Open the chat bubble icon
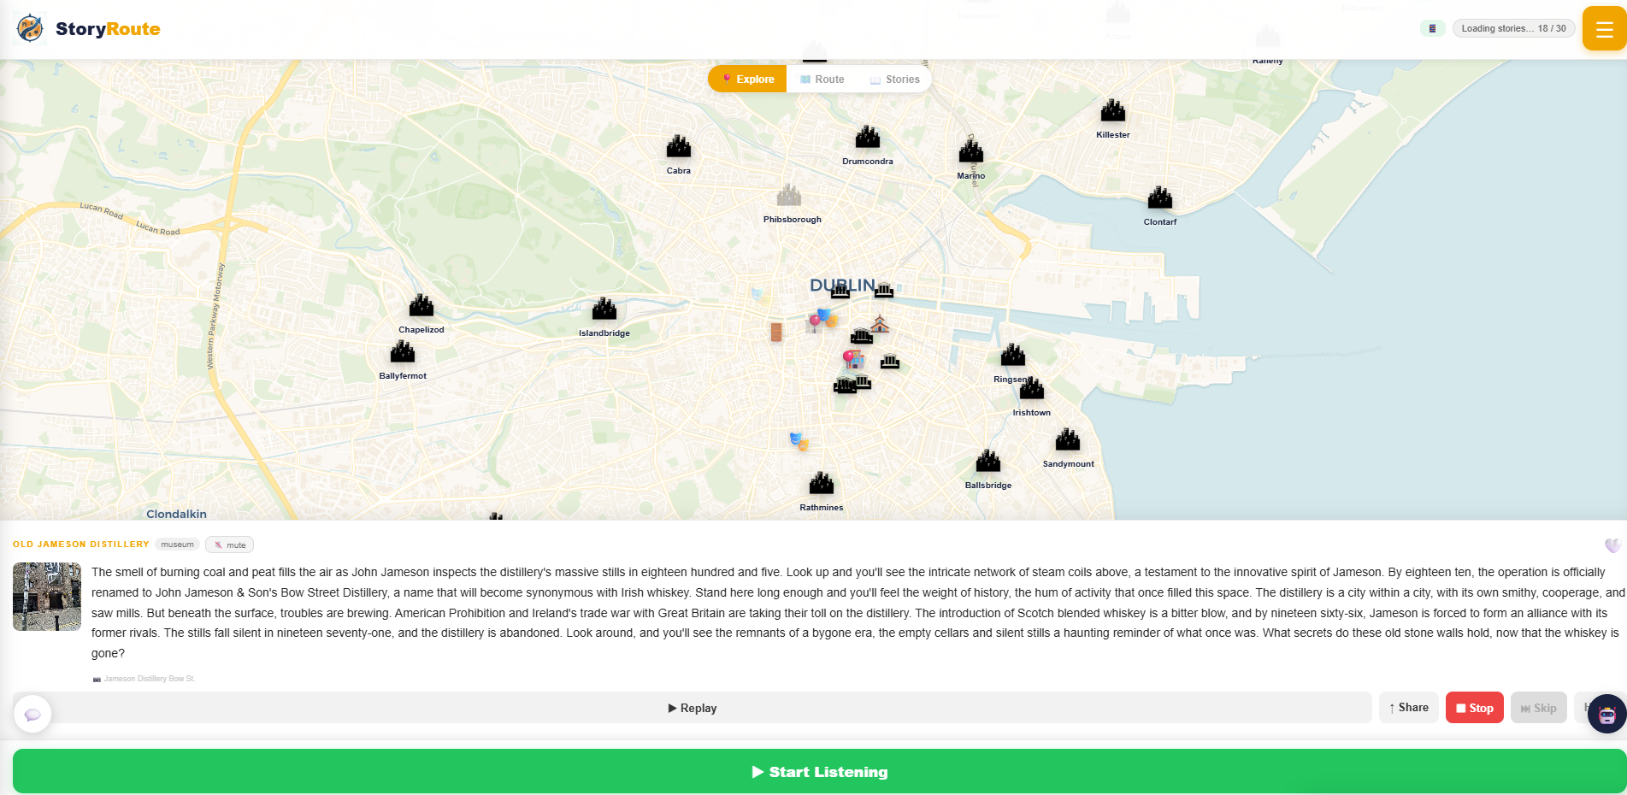The image size is (1627, 795). pyautogui.click(x=32, y=715)
